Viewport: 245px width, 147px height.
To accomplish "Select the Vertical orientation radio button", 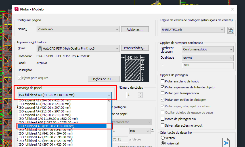I will pyautogui.click(x=163, y=138).
